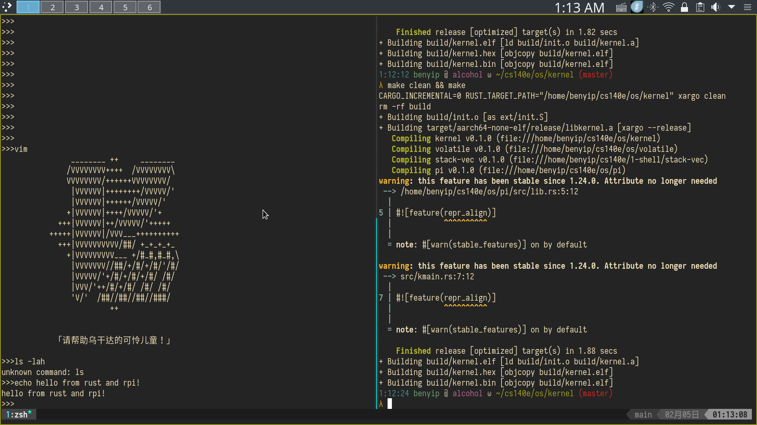757x425 pixels.
Task: Click the path '/home/benyip/cs140e/os/pi/src/lib.rs:5:12'
Action: pos(489,192)
